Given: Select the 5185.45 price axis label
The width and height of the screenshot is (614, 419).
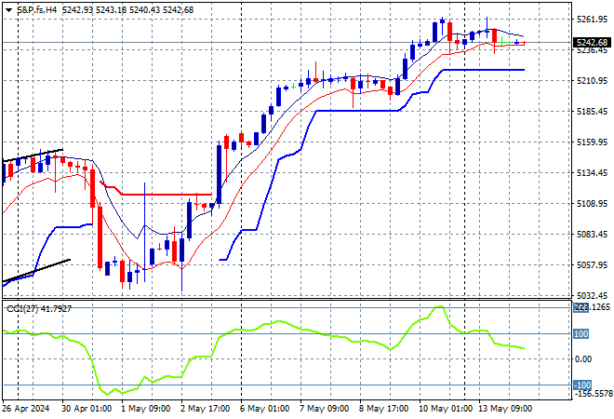Looking at the screenshot, I should [x=592, y=112].
